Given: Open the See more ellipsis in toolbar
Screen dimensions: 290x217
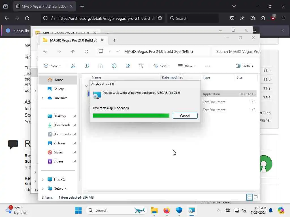Looking at the screenshot, I should (x=208, y=66).
